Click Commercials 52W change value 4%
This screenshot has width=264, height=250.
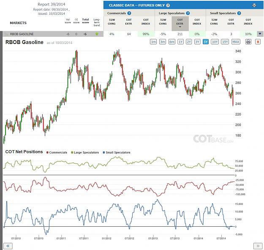(x=112, y=34)
